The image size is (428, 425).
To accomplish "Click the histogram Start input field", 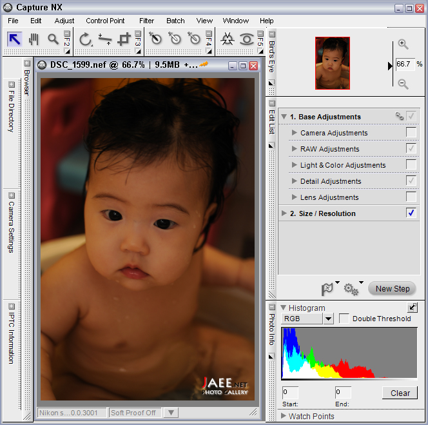I will pos(289,392).
